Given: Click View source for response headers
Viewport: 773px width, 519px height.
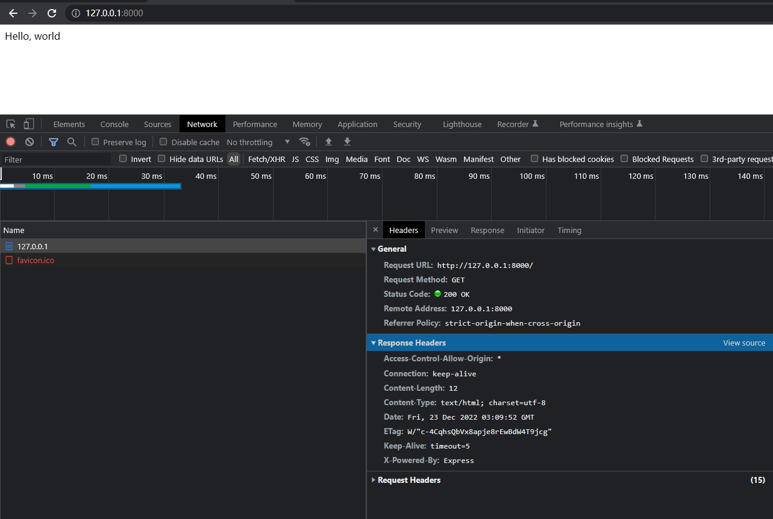Looking at the screenshot, I should coord(744,343).
